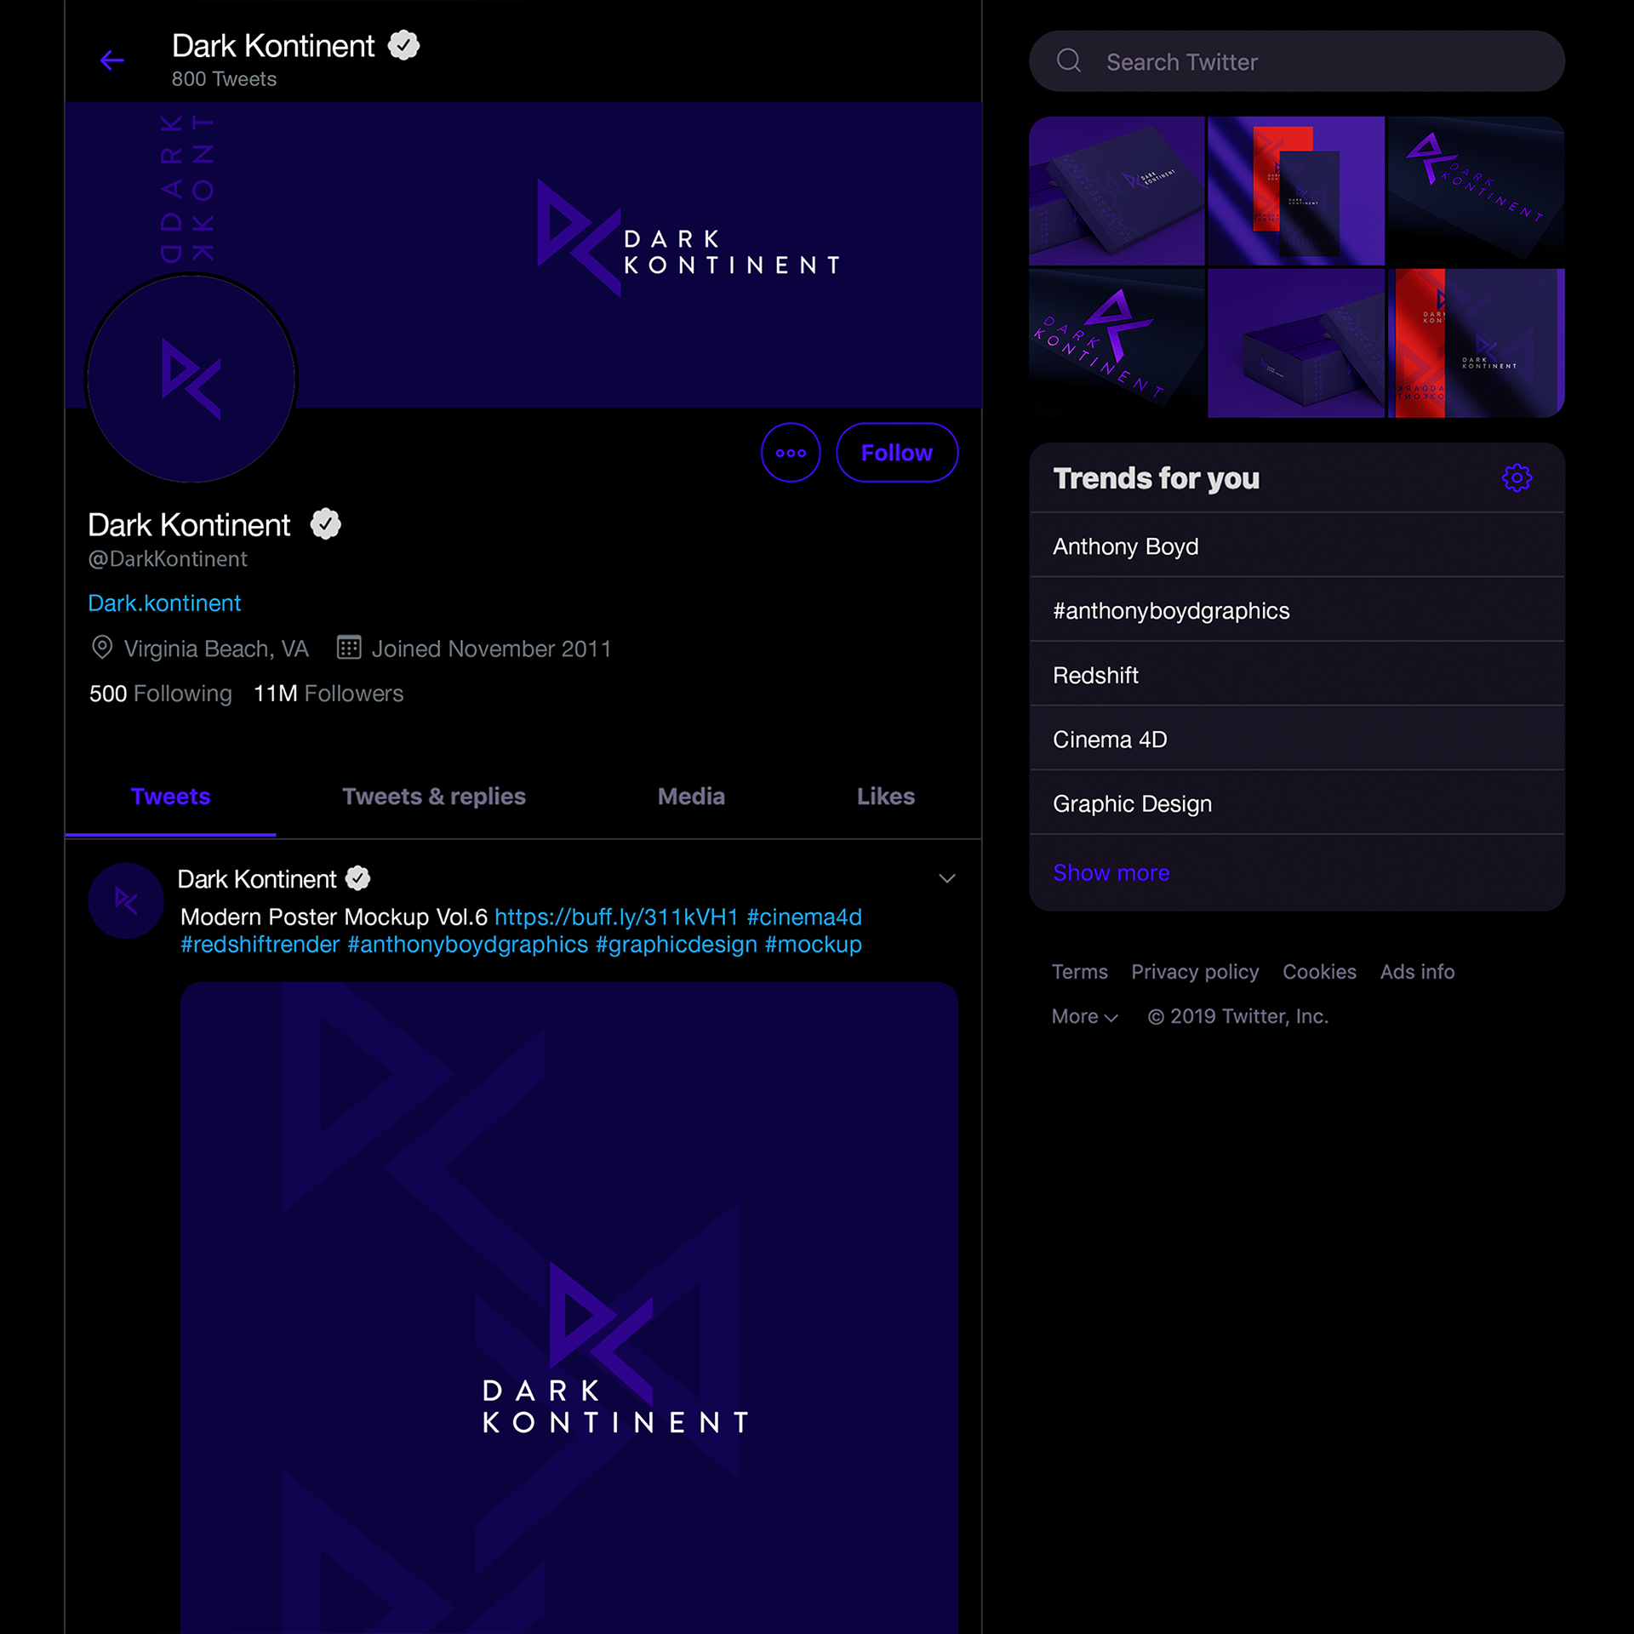Open the Dark.kontinent website link
The image size is (1634, 1634).
point(164,603)
